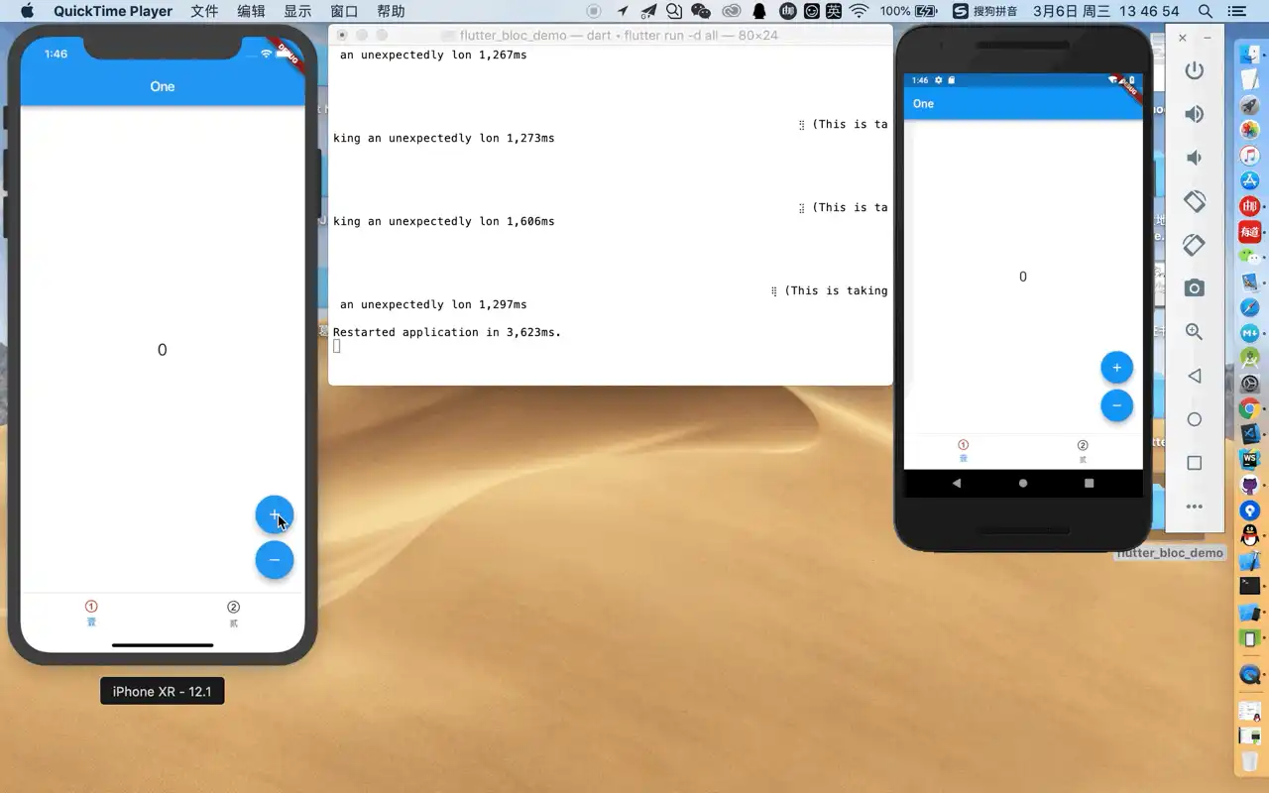The height and width of the screenshot is (793, 1269).
Task: Click the date and time display
Action: coord(1107,11)
